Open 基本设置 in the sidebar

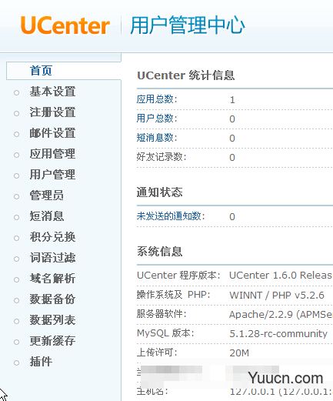coord(52,92)
